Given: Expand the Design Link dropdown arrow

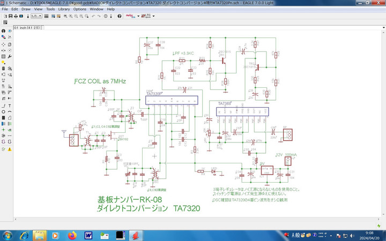Looking at the screenshot, I should click(138, 16).
